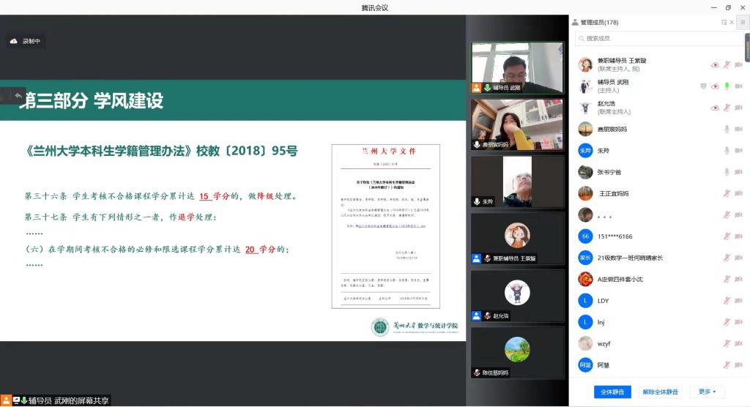Pop out the member panel window
Viewport: 750px width, 407px height.
(x=724, y=23)
